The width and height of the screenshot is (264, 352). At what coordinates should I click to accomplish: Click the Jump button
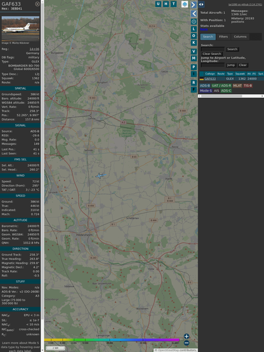[x=231, y=65]
